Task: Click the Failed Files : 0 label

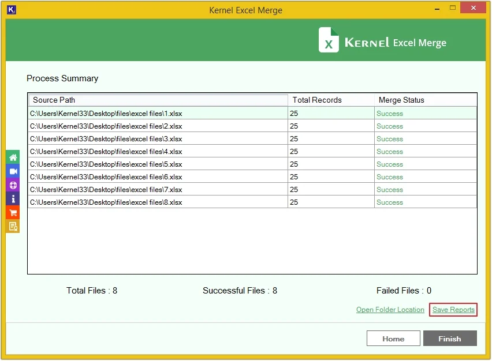Action: tap(404, 291)
